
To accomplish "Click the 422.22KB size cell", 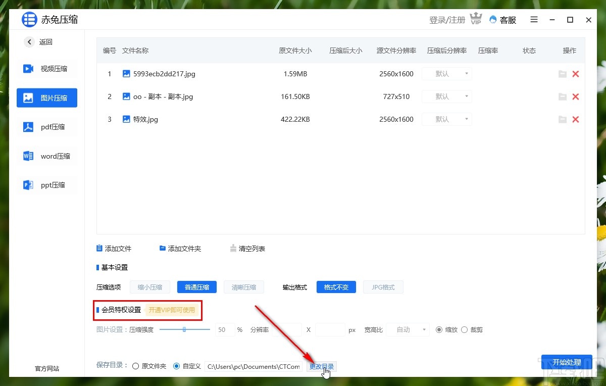I will click(x=295, y=119).
